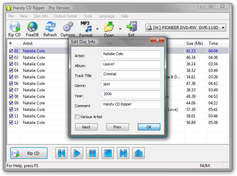Open the Help menu
Viewport: 237px width, 176px height.
point(124,16)
